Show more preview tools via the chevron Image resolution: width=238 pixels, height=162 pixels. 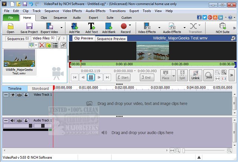231,75
